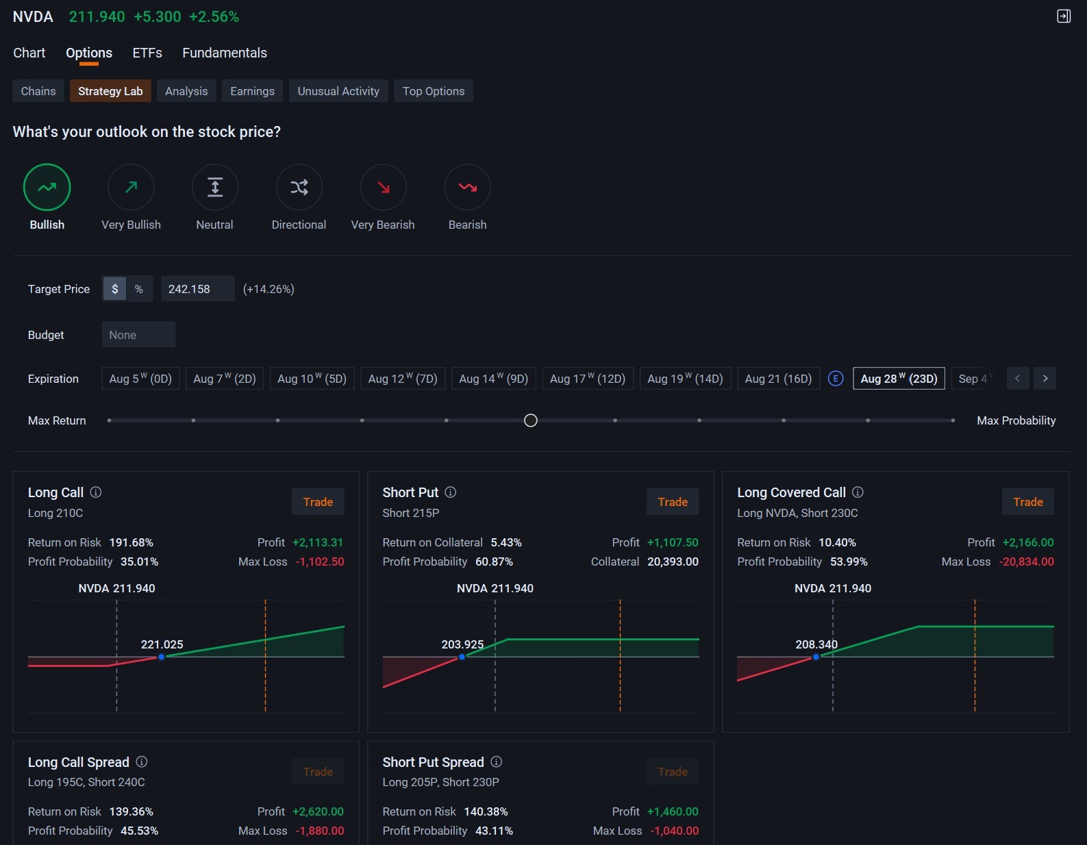1087x845 pixels.
Task: Switch to the Analysis sub-tab
Action: [186, 91]
